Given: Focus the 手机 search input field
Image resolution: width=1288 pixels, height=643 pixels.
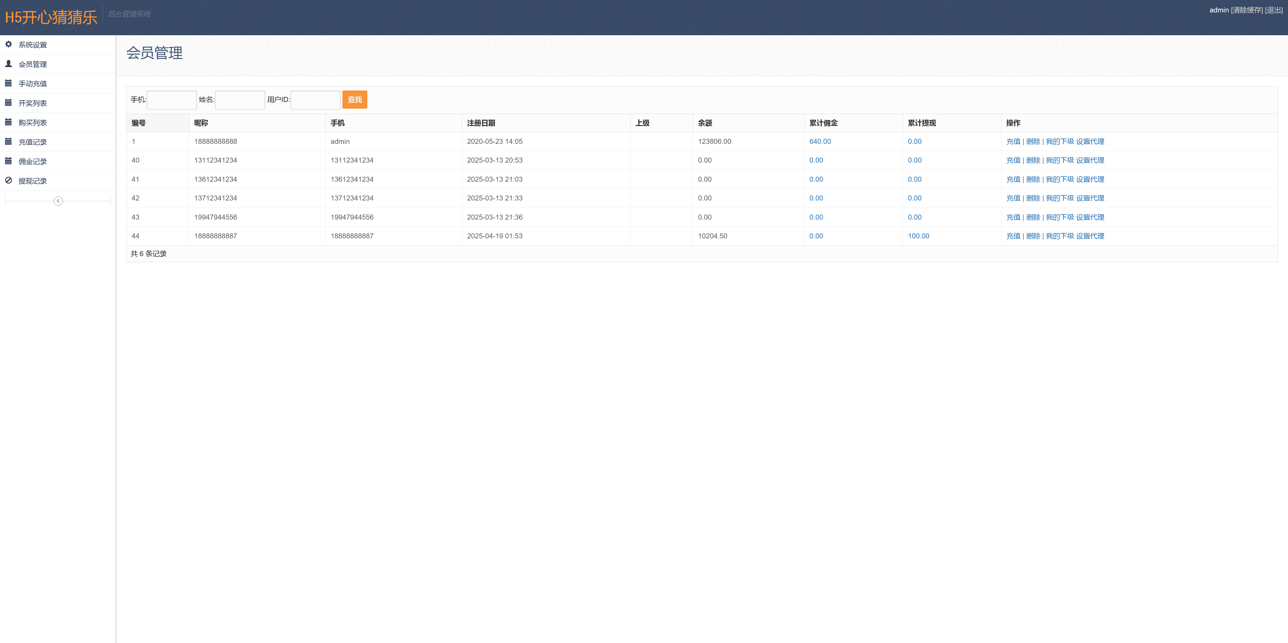Looking at the screenshot, I should point(171,100).
